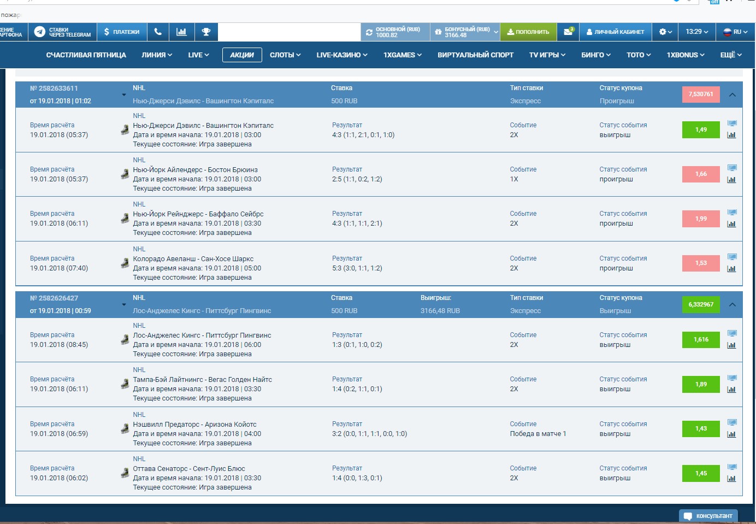Screen dimensions: 756x524
Task: Select the phone contact icon
Action: (x=158, y=31)
